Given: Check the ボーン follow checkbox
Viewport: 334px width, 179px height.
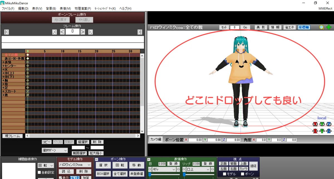Looking at the screenshot, I should [242, 174].
